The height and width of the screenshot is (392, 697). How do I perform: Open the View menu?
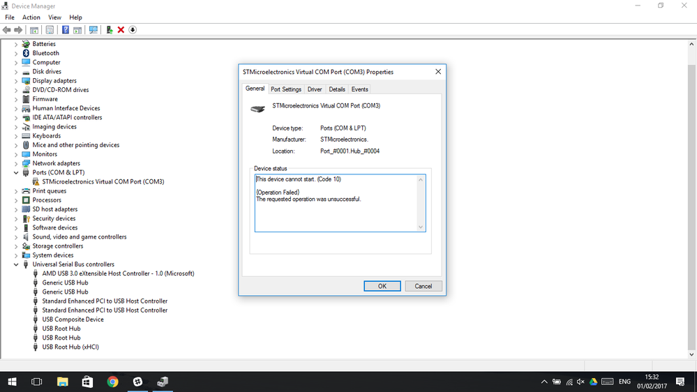pyautogui.click(x=54, y=17)
